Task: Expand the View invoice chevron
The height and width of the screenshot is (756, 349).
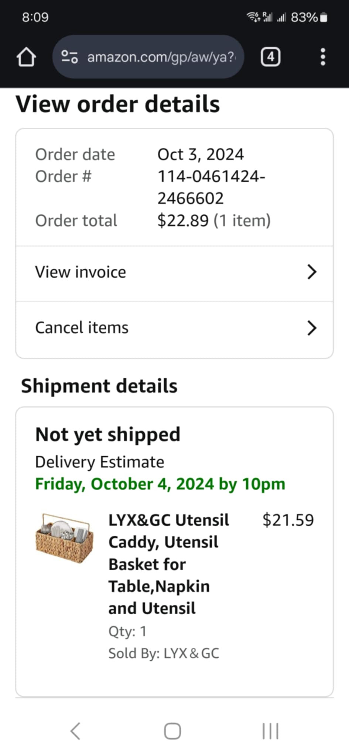Action: (312, 272)
